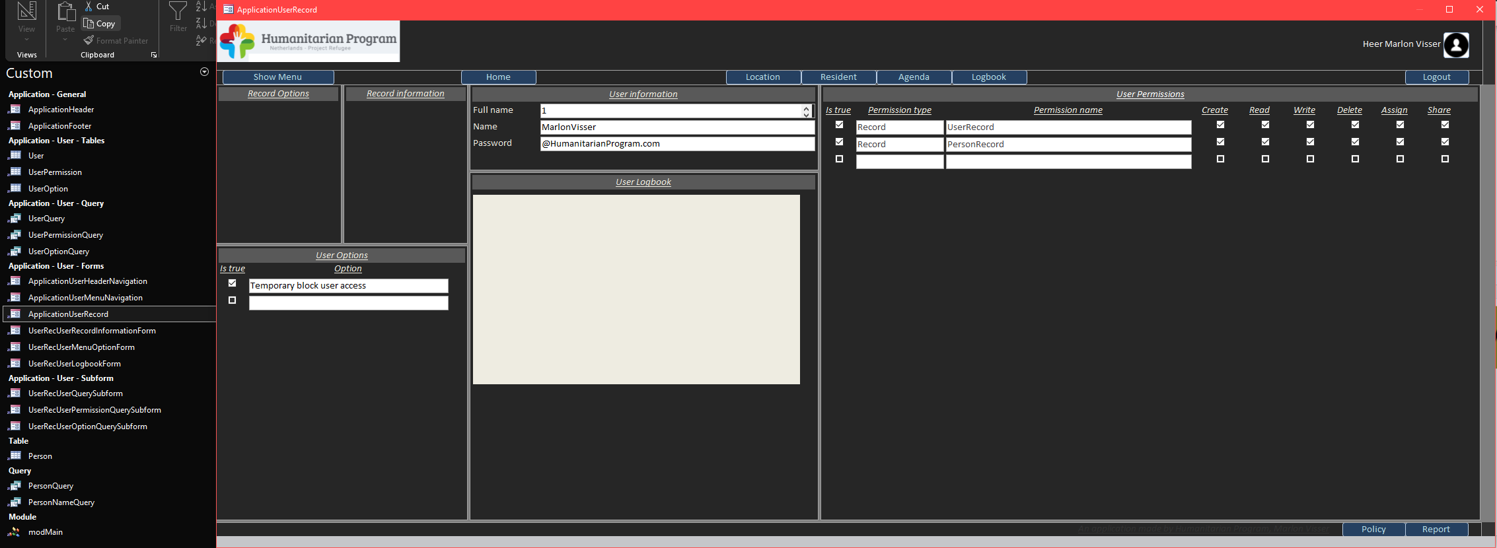Toggle Create permission for UserRecord

[x=1220, y=125]
